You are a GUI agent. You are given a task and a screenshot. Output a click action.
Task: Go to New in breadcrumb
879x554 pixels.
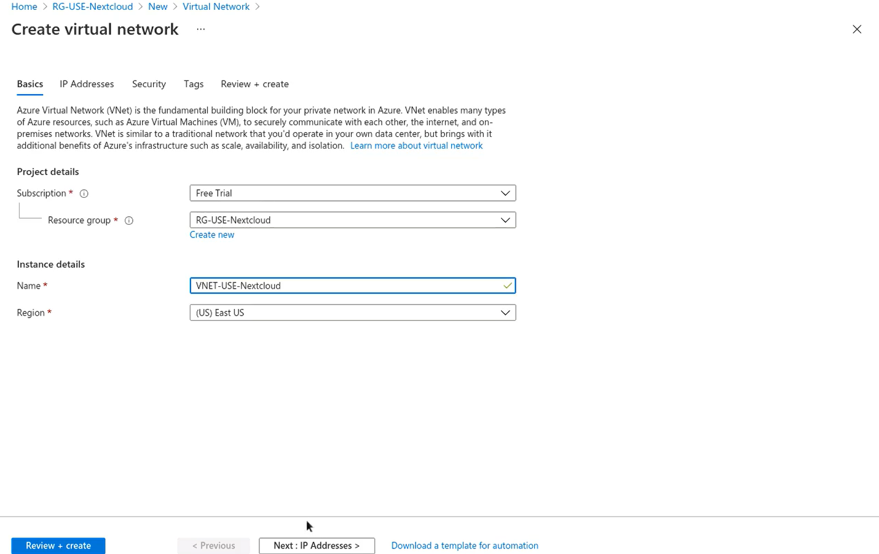pyautogui.click(x=158, y=6)
